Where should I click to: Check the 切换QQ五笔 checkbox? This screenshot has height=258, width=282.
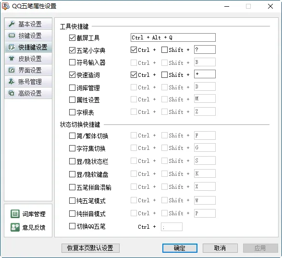pos(72,226)
